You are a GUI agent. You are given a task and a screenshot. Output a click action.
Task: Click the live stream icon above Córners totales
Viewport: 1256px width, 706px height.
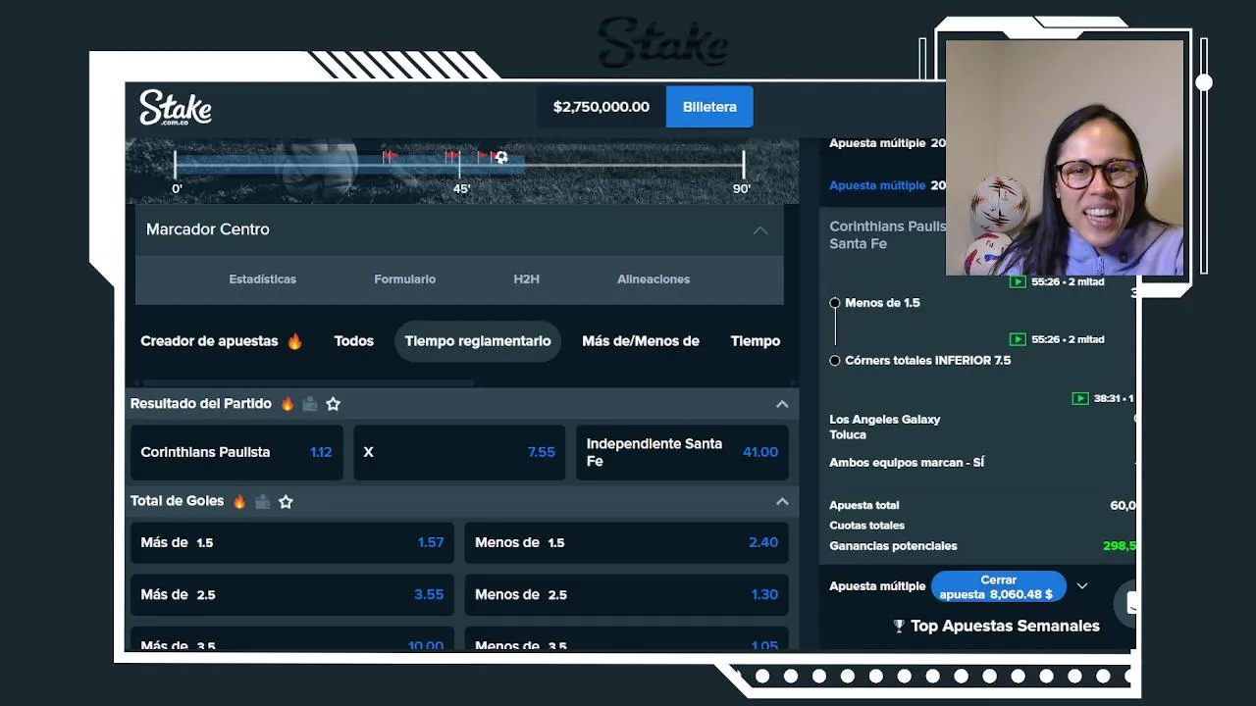coord(1018,339)
